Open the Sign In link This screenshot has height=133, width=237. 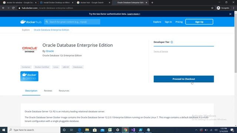tap(168, 22)
